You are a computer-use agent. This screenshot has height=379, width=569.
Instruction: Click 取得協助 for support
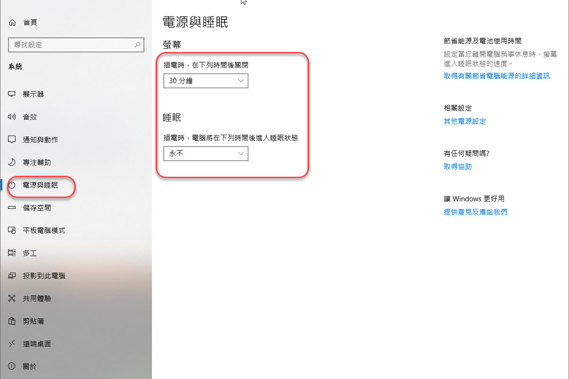(457, 166)
